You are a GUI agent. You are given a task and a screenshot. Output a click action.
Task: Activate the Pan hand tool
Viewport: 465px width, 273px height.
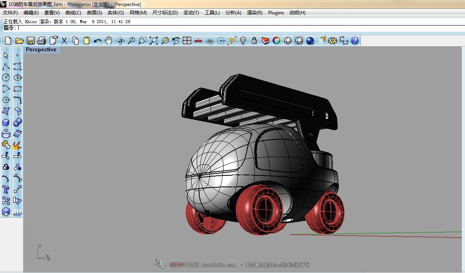pos(109,41)
